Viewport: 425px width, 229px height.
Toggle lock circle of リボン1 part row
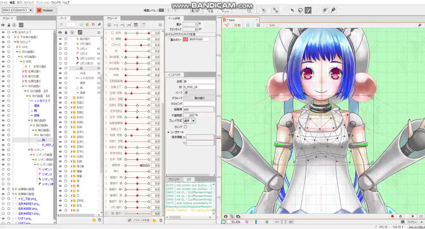66,48
